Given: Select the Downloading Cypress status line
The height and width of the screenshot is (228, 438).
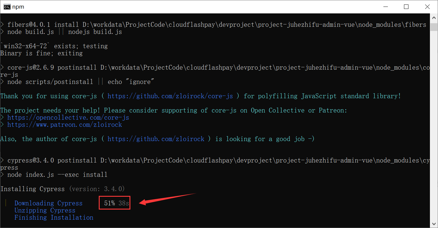Looking at the screenshot, I should coord(48,203).
